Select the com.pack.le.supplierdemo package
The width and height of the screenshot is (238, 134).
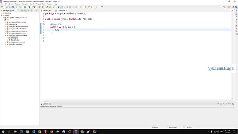[x=17, y=33]
